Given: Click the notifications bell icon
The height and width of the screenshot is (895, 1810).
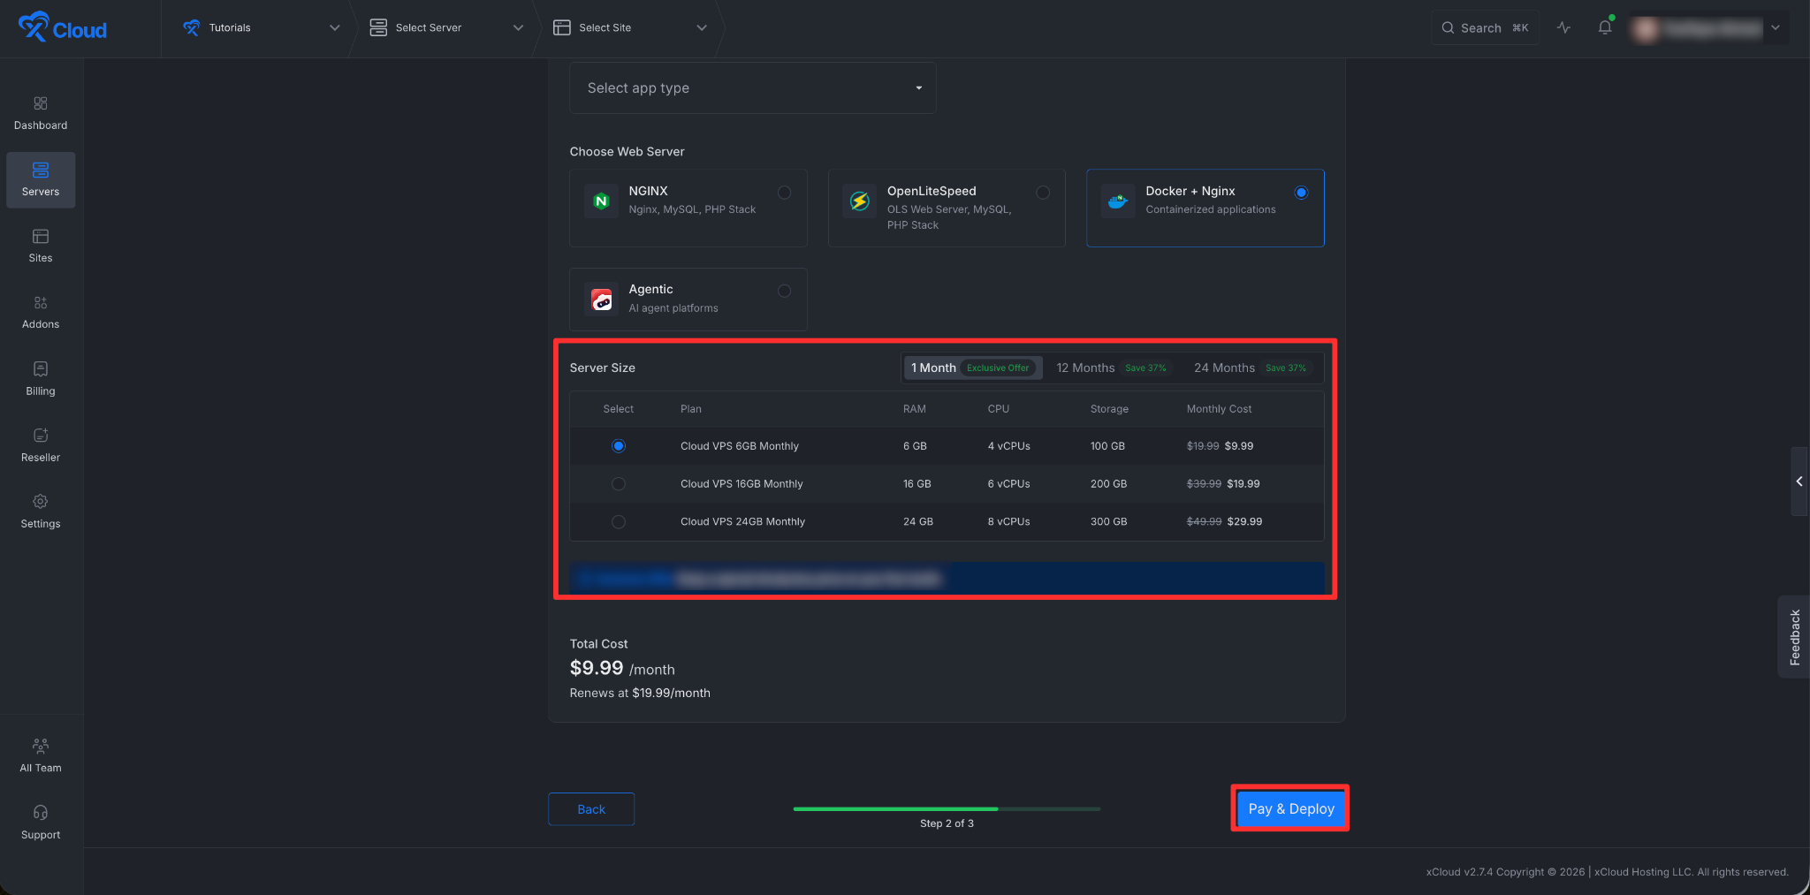Looking at the screenshot, I should [1605, 27].
